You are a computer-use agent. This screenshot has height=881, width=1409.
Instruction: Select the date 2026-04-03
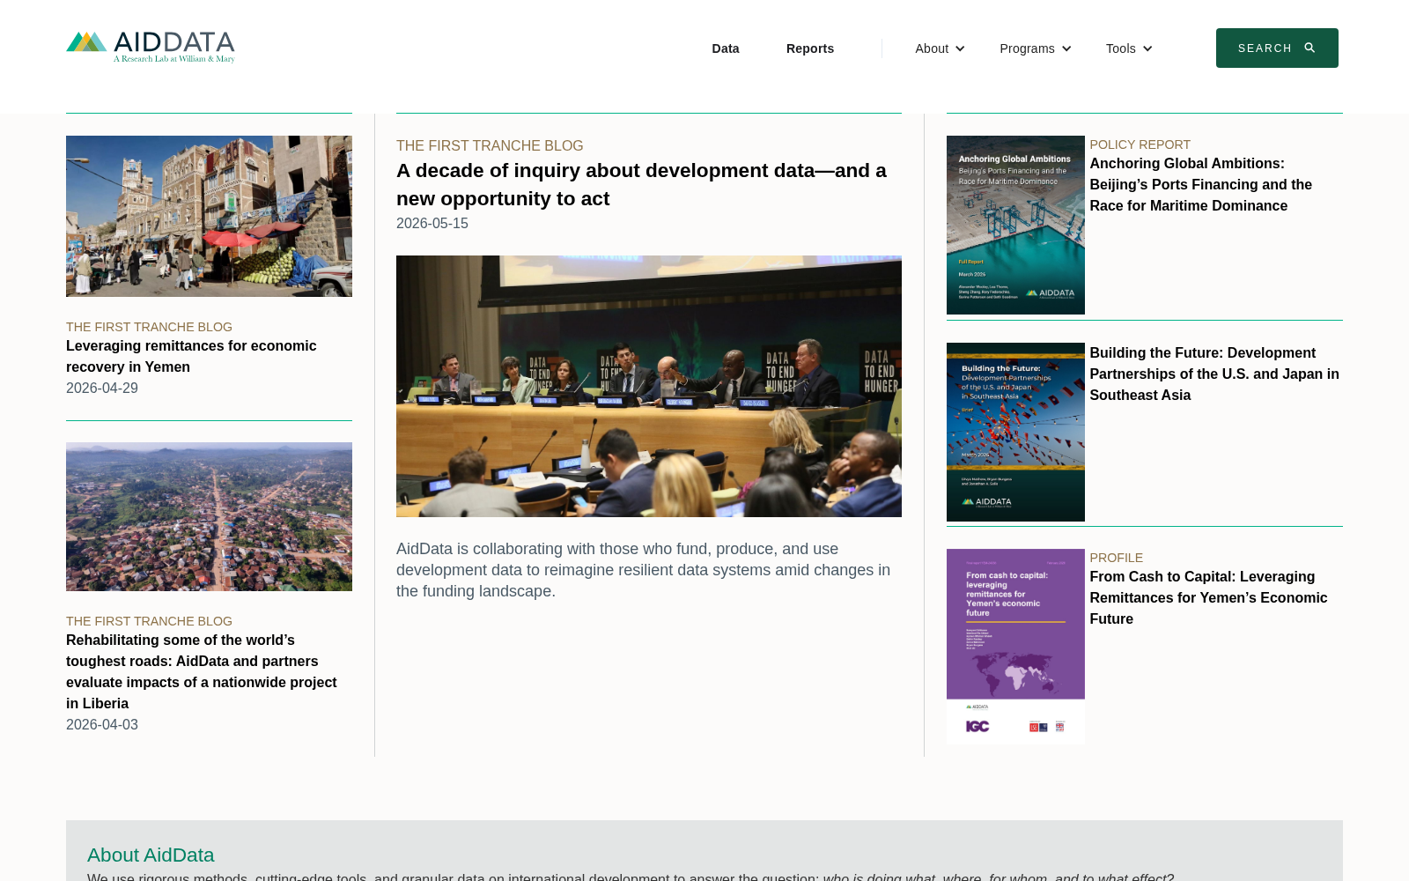point(102,725)
